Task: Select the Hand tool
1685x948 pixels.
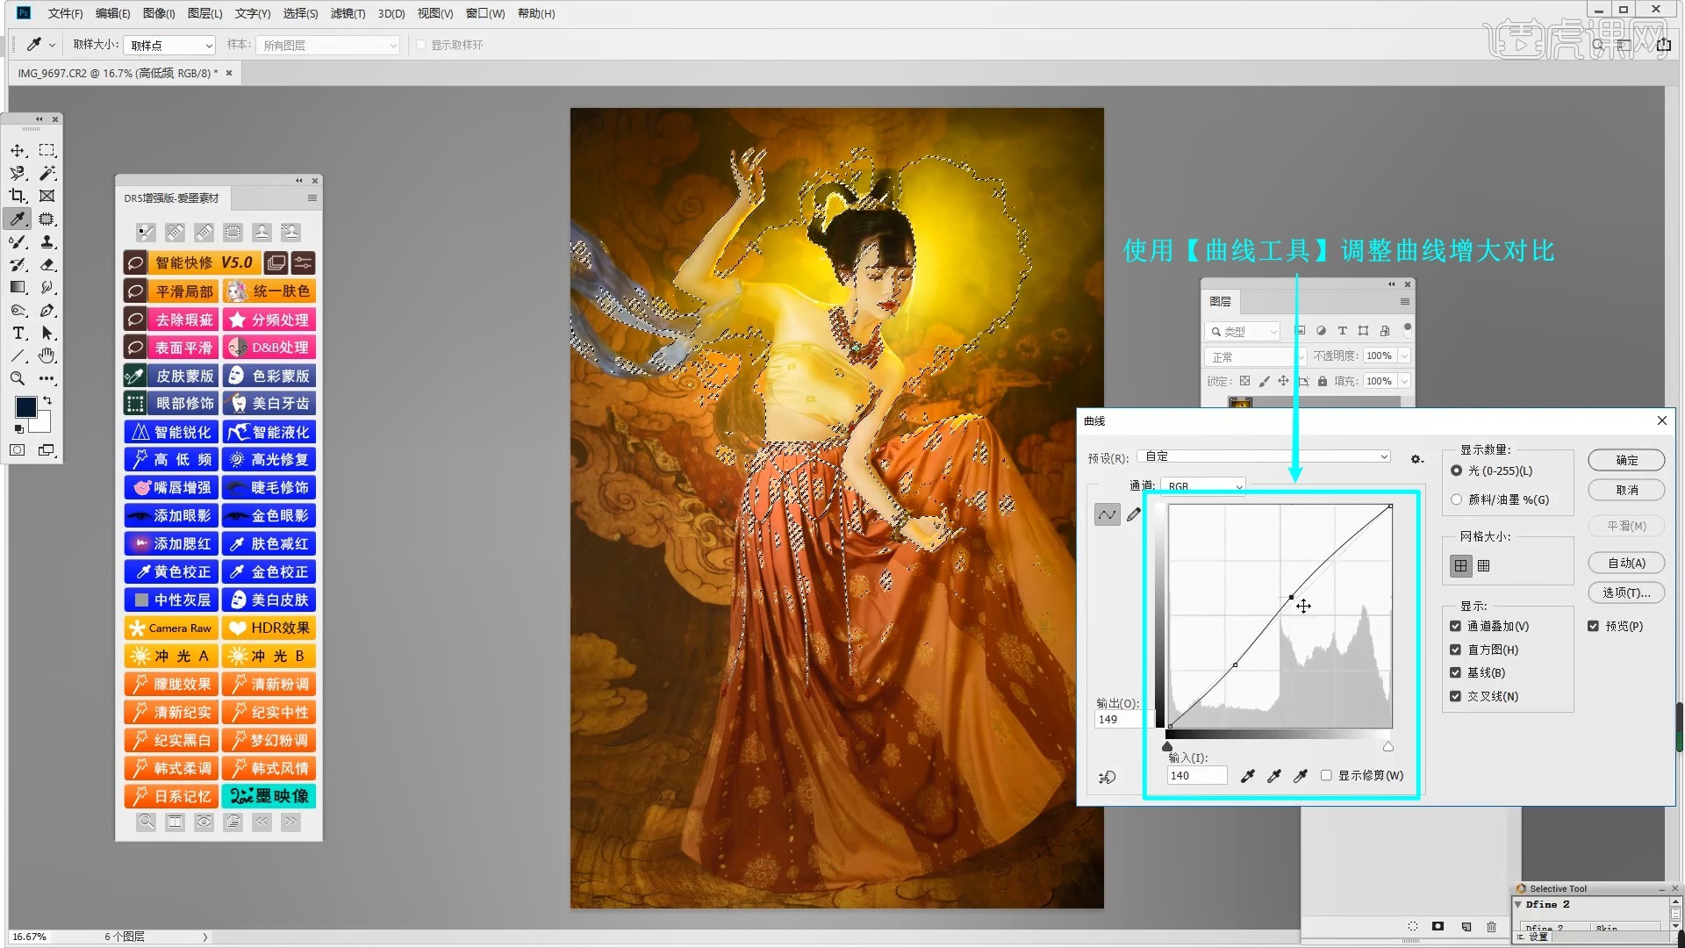Action: (47, 355)
